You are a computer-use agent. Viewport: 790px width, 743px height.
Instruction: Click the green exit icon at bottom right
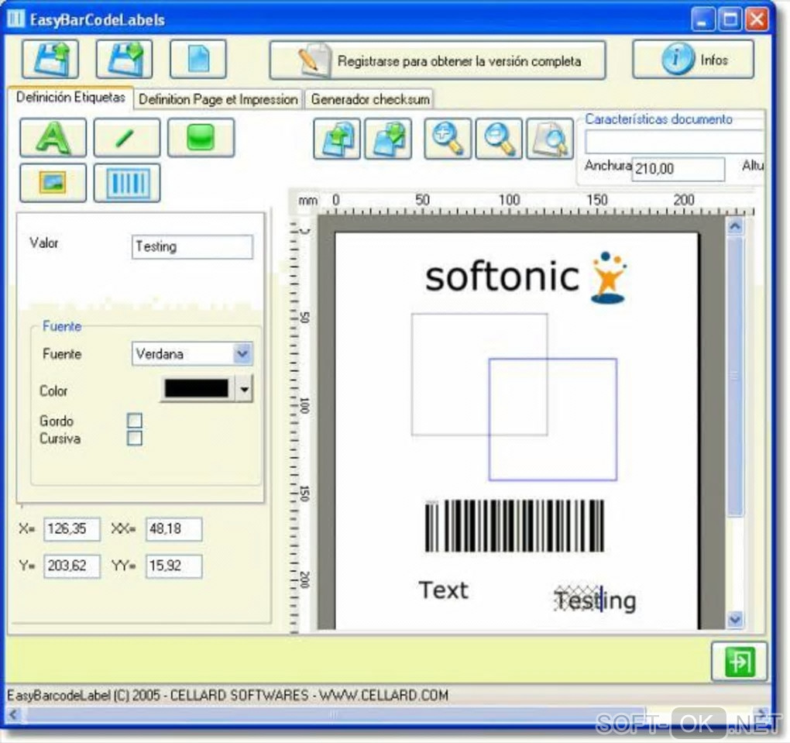[x=739, y=661]
